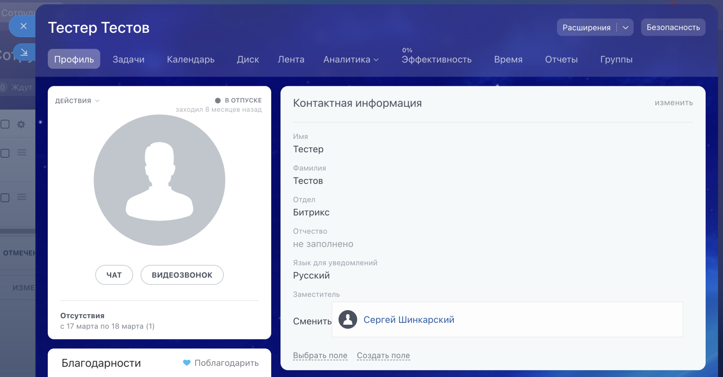
Task: Click the department value 'Битрикс'
Action: pyautogui.click(x=311, y=212)
